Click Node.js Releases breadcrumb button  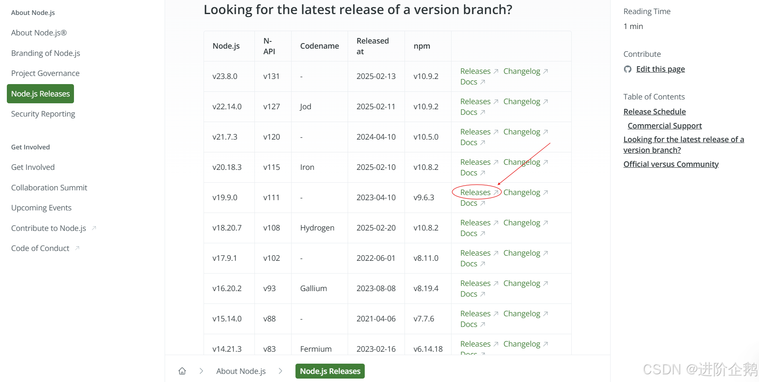pos(330,371)
